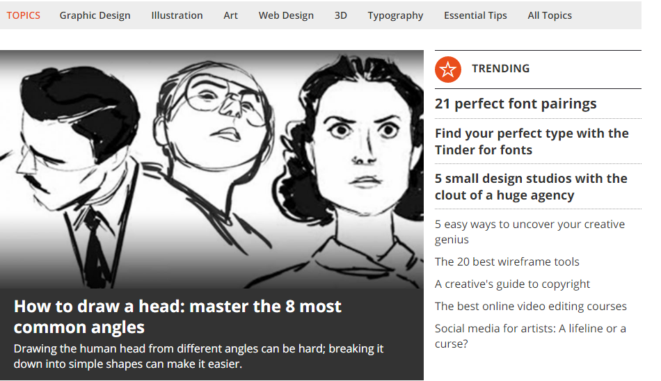Image resolution: width=661 pixels, height=381 pixels.
Task: Go to the Web Design topic
Action: tap(286, 15)
